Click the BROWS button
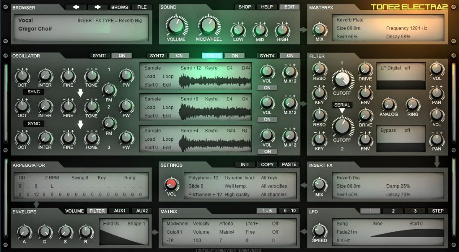 click(119, 7)
